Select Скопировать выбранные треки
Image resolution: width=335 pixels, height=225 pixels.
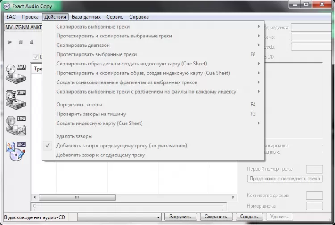coord(153,27)
